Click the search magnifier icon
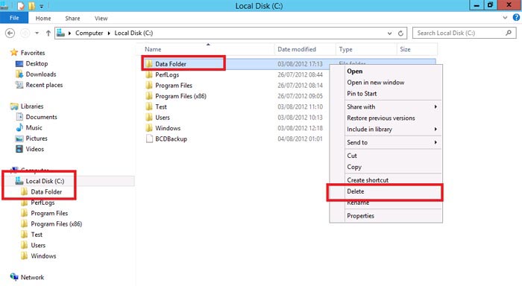The height and width of the screenshot is (286, 522). pos(509,33)
